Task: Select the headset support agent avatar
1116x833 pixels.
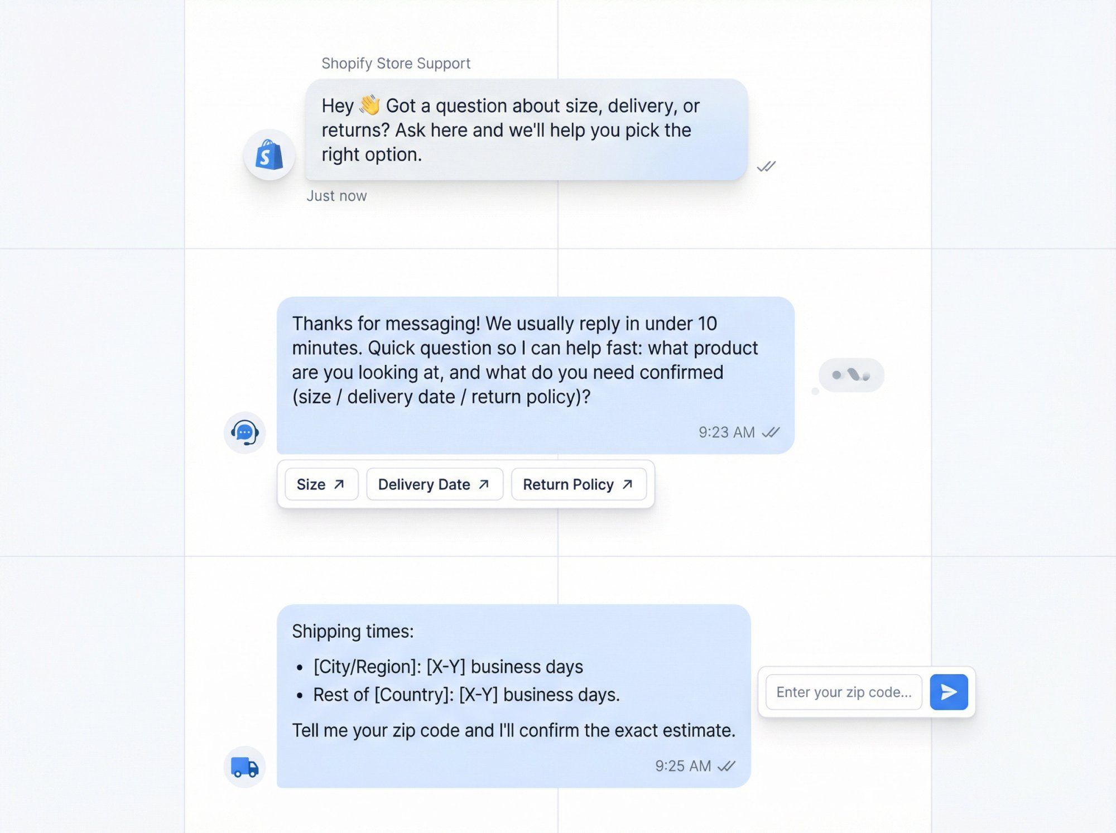Action: (x=244, y=432)
